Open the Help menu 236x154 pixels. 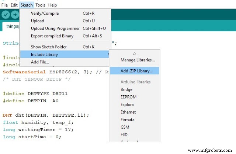click(x=52, y=5)
